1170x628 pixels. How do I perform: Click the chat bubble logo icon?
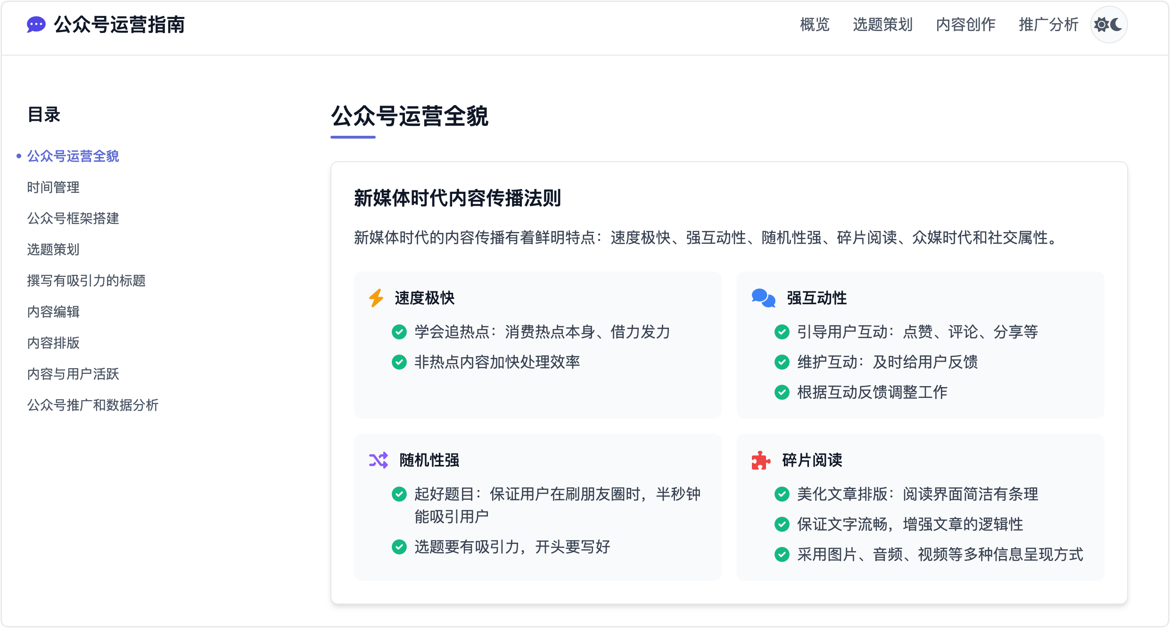(x=36, y=25)
